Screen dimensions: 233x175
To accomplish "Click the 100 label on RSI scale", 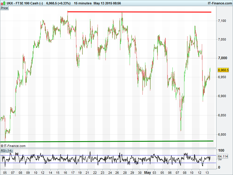I will pyautogui.click(x=221, y=151).
